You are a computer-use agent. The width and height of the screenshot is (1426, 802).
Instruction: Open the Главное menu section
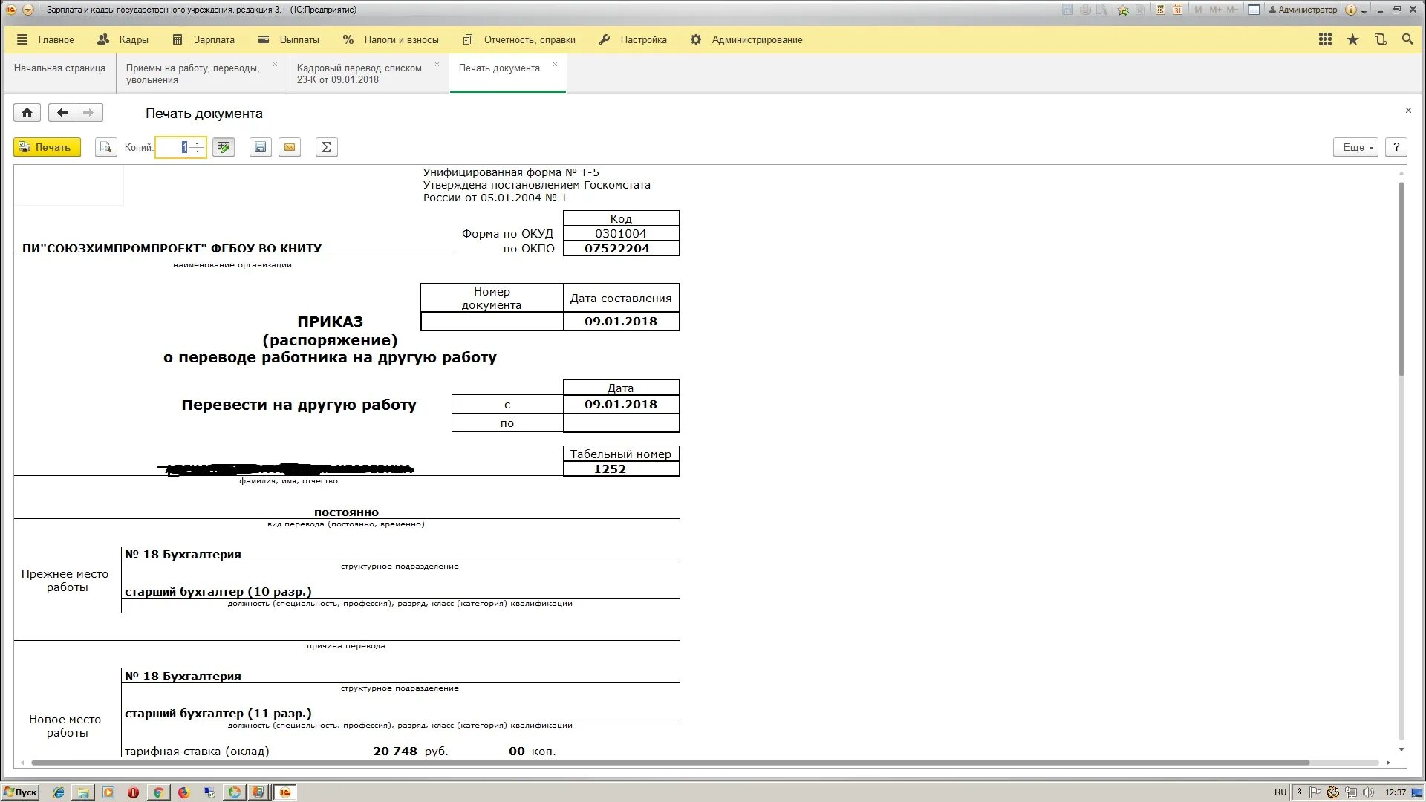pyautogui.click(x=45, y=40)
